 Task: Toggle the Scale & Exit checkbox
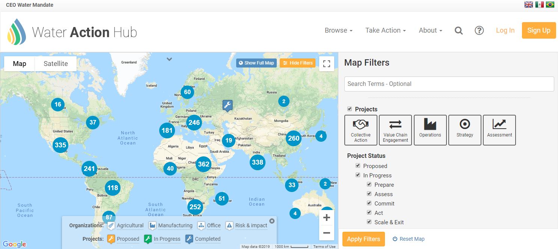(369, 222)
